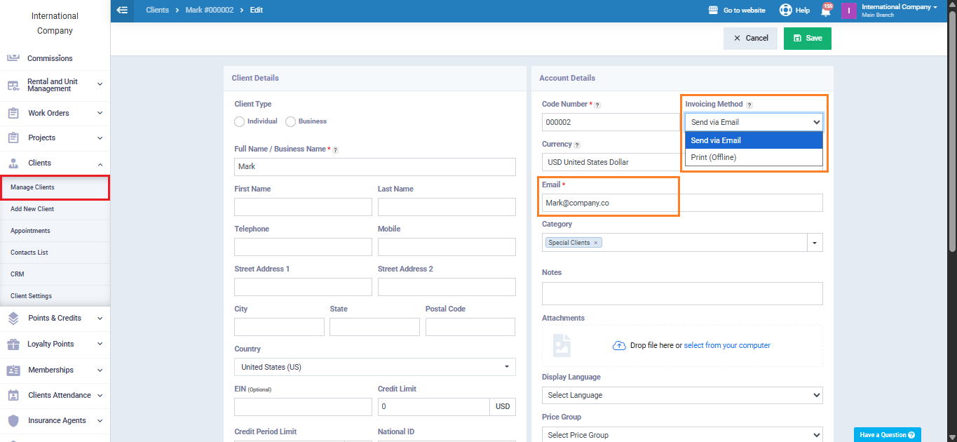Open the Country dropdown
Screen dimensions: 957x442
coord(374,367)
